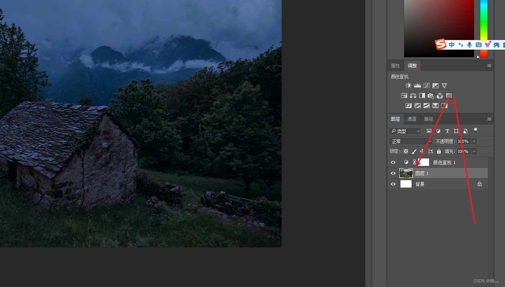Open the Sogou skin shirt icon

(x=487, y=44)
